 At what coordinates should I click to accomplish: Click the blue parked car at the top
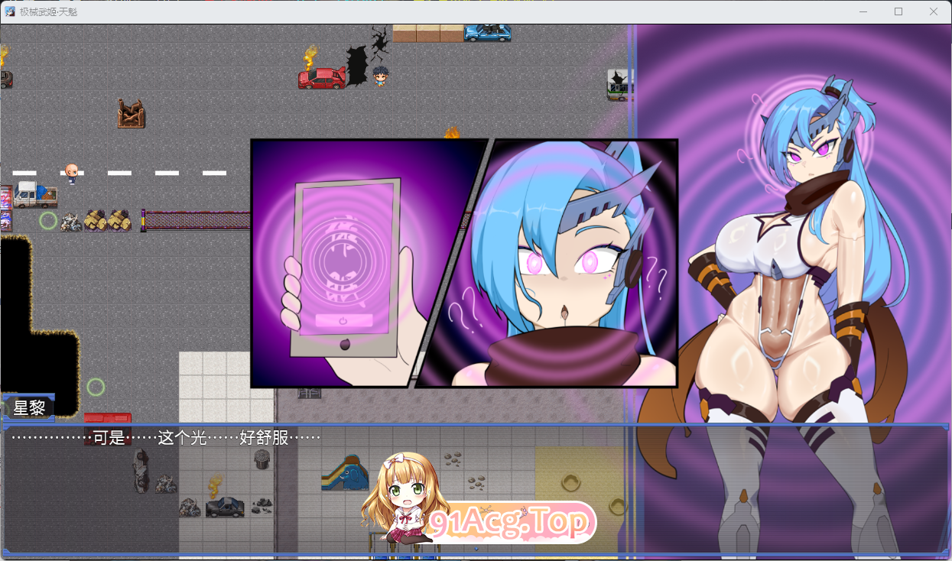coord(487,32)
